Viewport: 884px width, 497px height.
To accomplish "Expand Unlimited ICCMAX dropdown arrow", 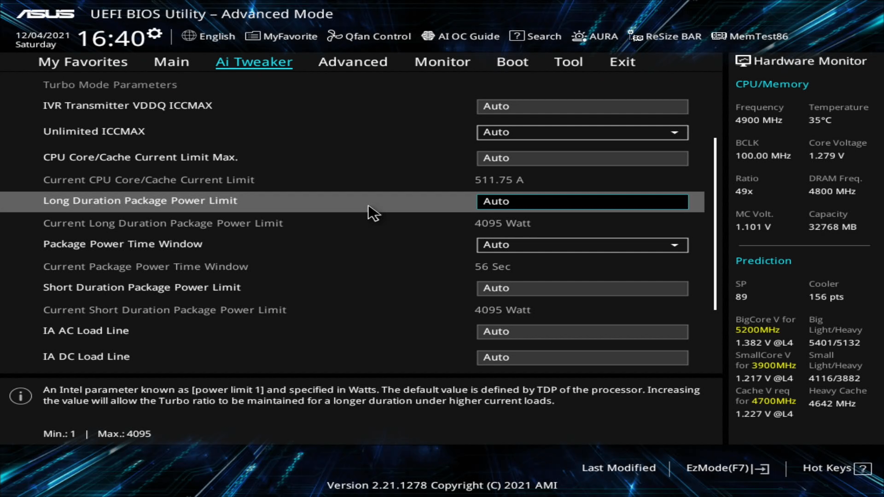I will point(675,133).
